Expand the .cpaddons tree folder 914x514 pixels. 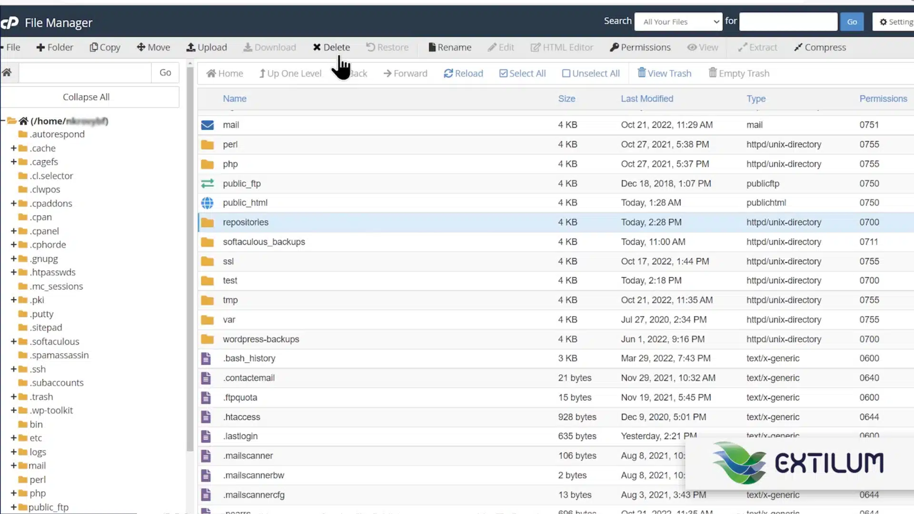(x=13, y=203)
